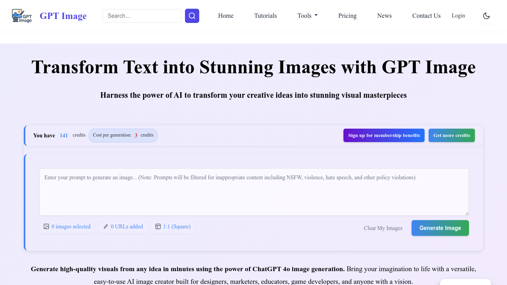The height and width of the screenshot is (285, 507).
Task: Click 'Get more credits'
Action: [x=452, y=135]
